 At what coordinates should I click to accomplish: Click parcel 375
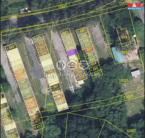(45, 58)
